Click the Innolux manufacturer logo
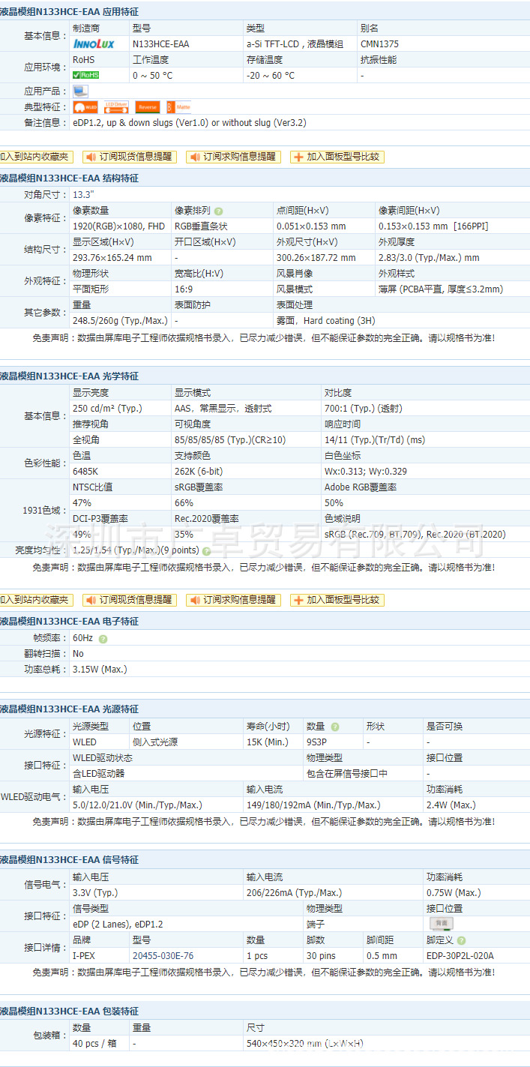 pyautogui.click(x=92, y=44)
